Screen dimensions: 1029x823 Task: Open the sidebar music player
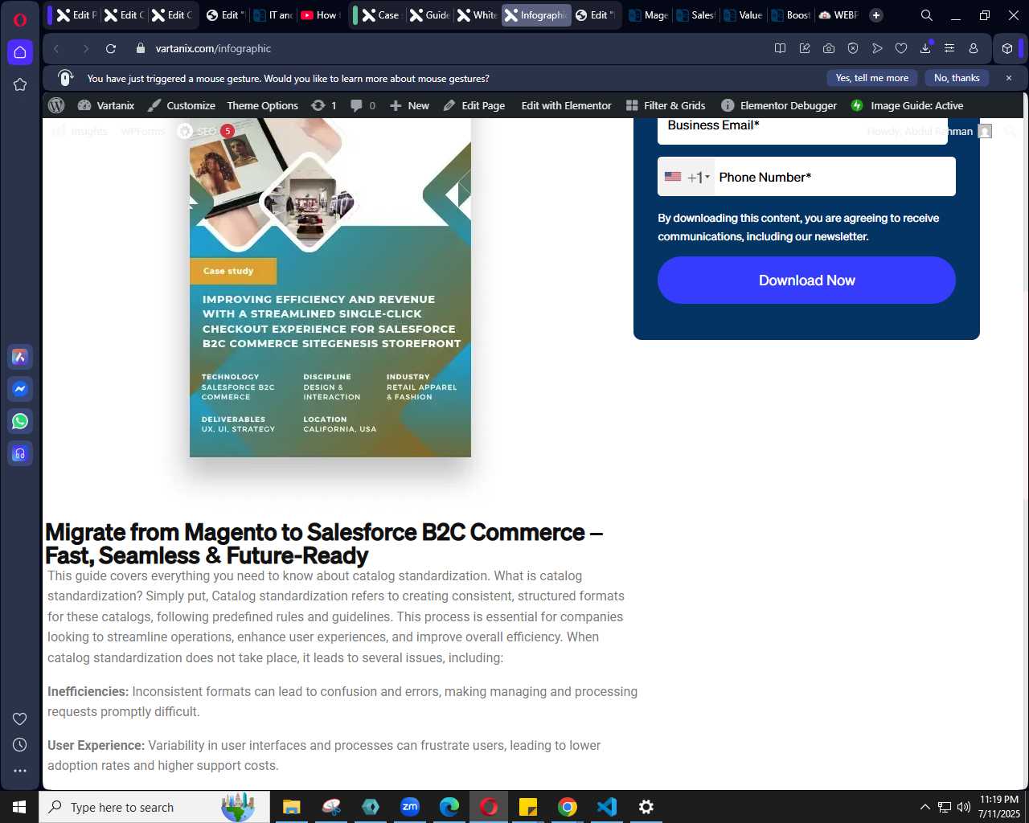(20, 453)
